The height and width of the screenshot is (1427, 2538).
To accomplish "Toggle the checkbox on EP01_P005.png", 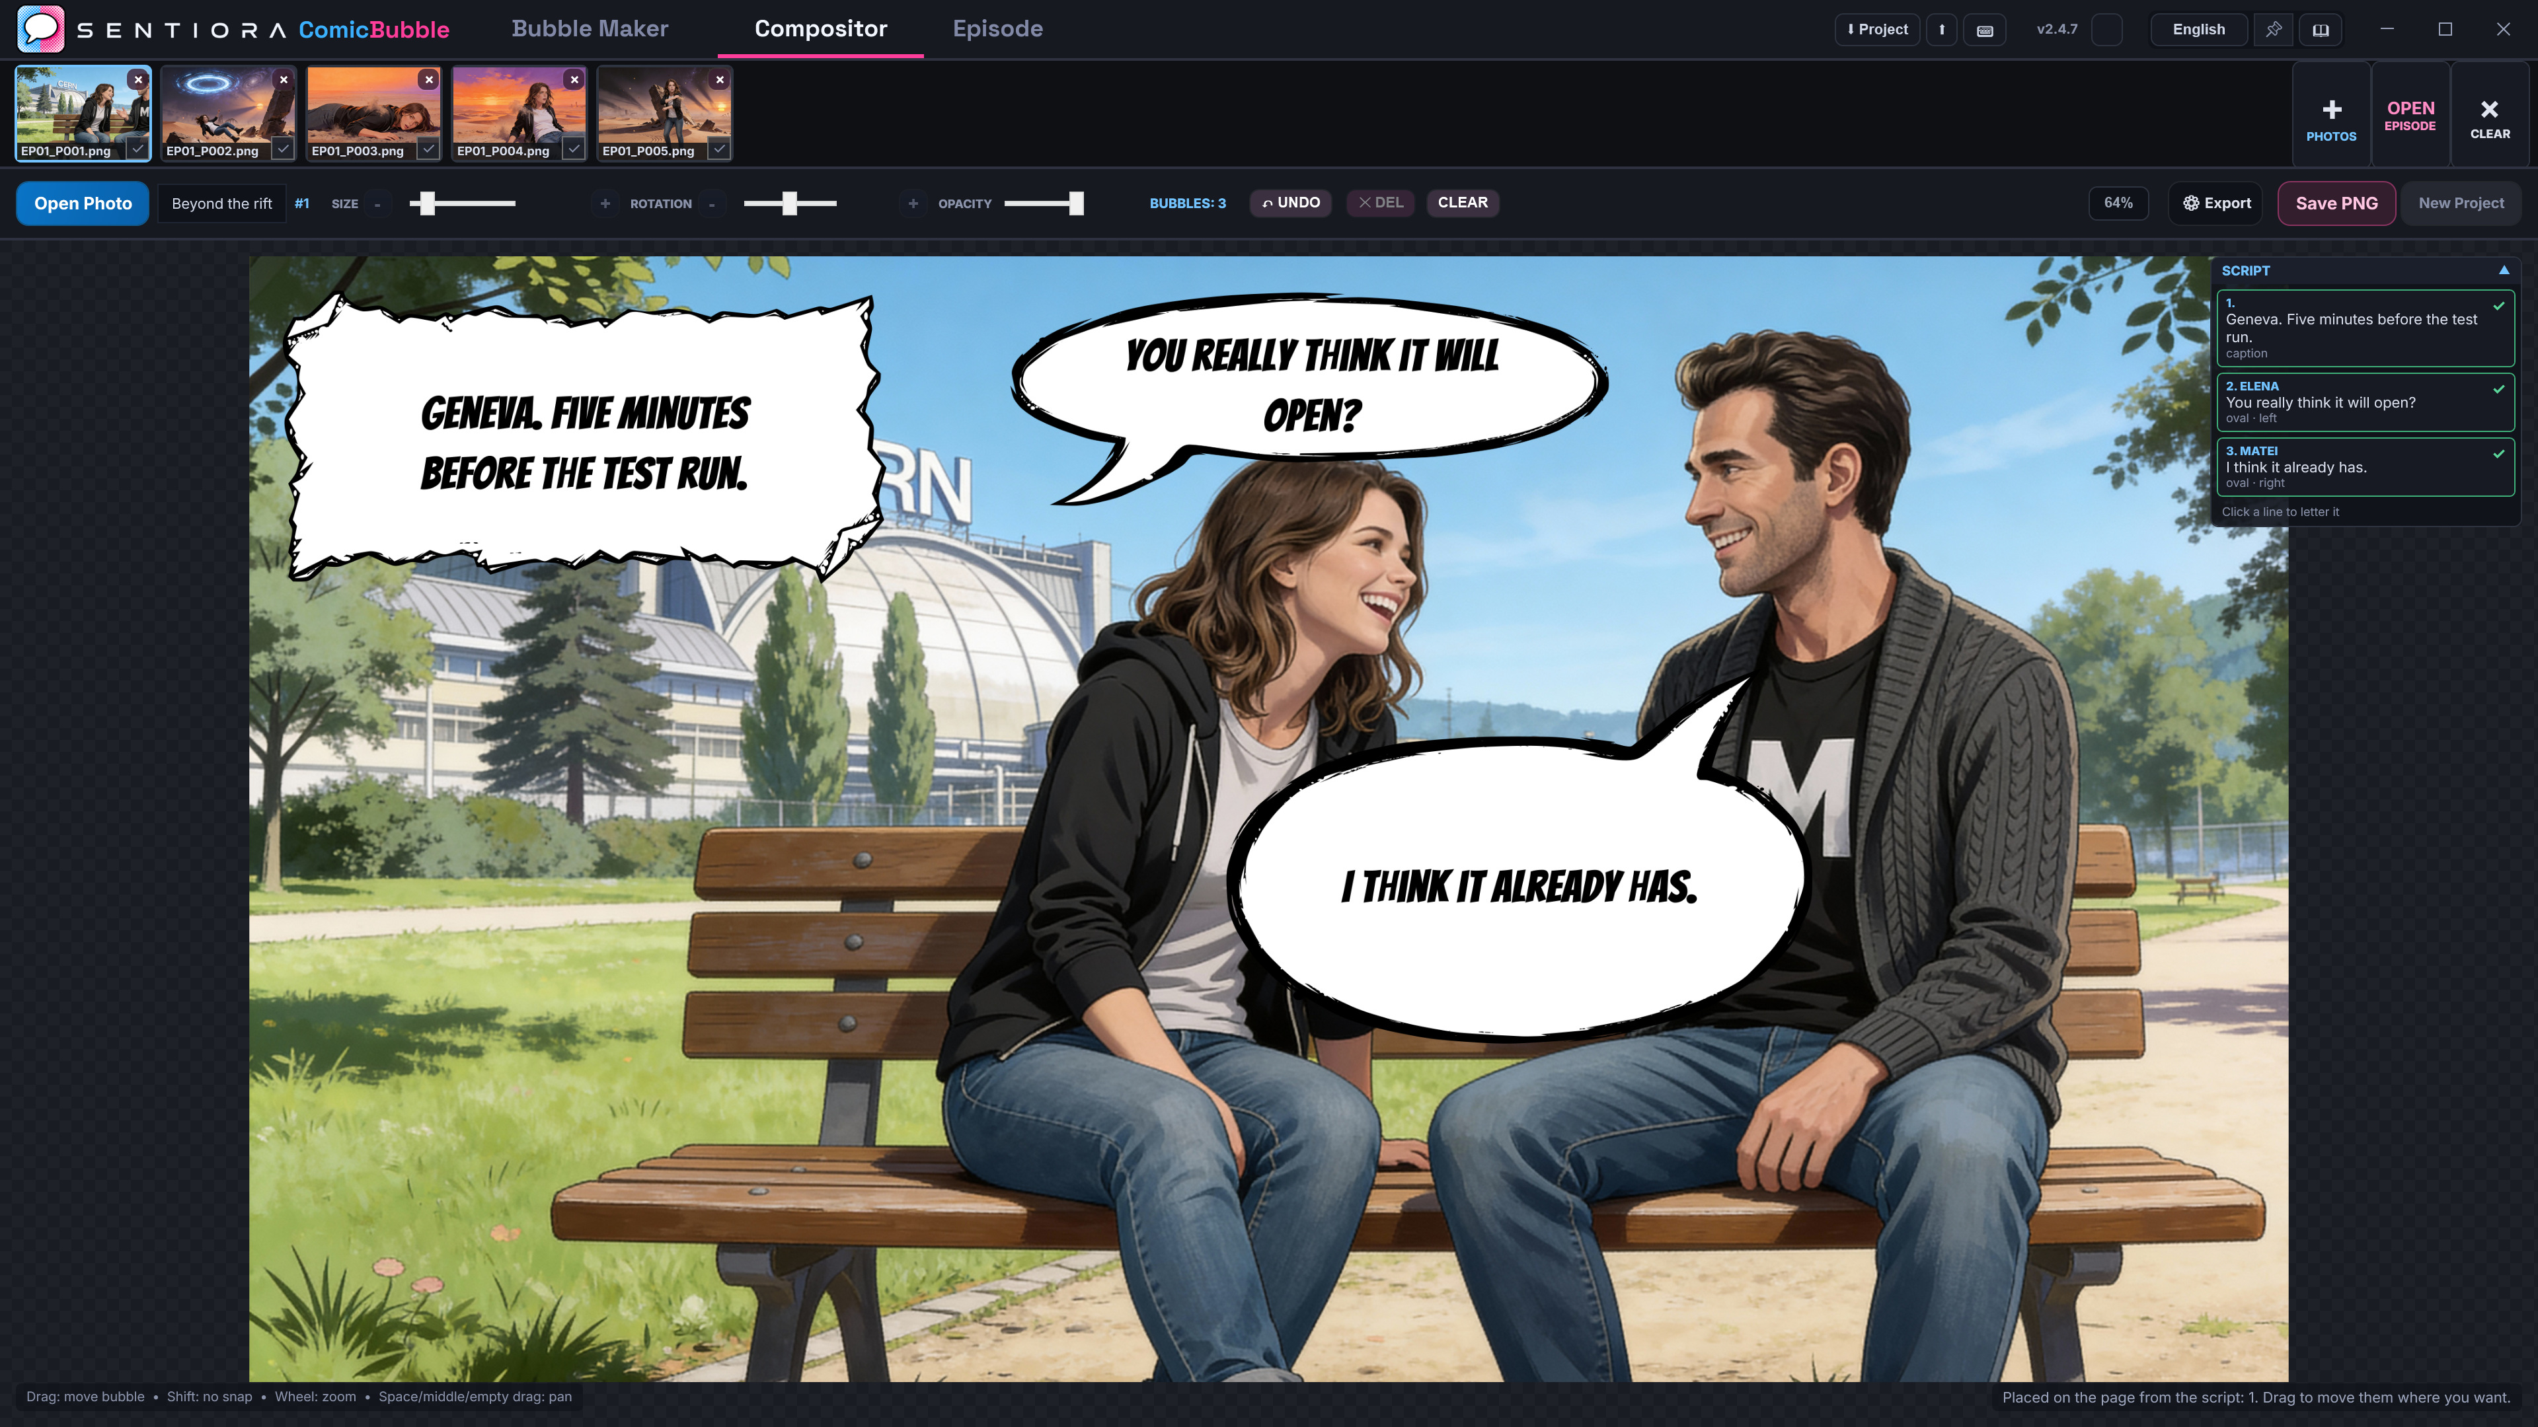I will (x=719, y=149).
